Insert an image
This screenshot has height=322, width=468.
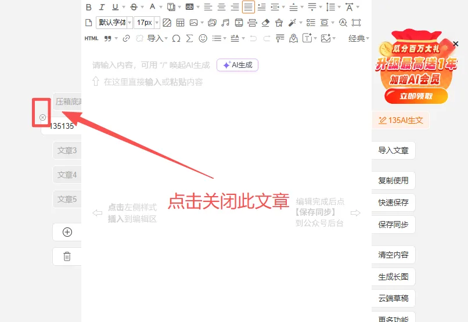(x=194, y=23)
